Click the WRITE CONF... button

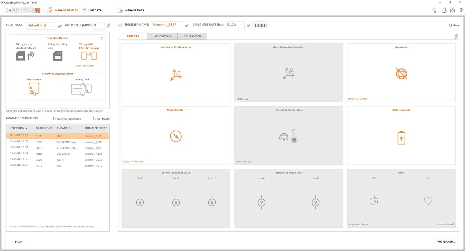[446, 241]
